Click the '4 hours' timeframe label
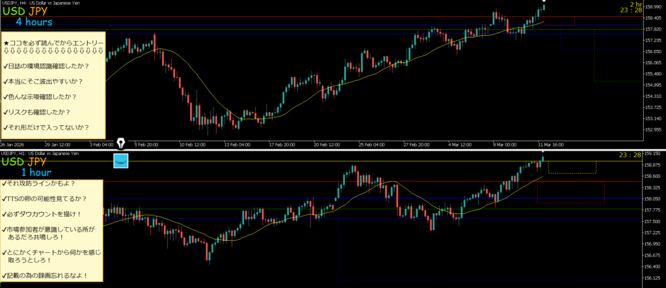The height and width of the screenshot is (288, 666). click(x=34, y=23)
